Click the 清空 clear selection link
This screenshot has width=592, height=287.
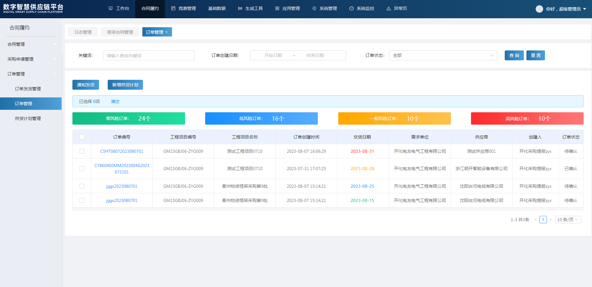115,101
